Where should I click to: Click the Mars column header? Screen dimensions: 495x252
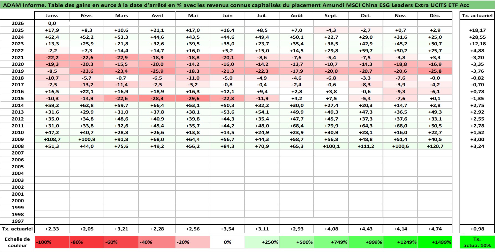pyautogui.click(x=121, y=16)
